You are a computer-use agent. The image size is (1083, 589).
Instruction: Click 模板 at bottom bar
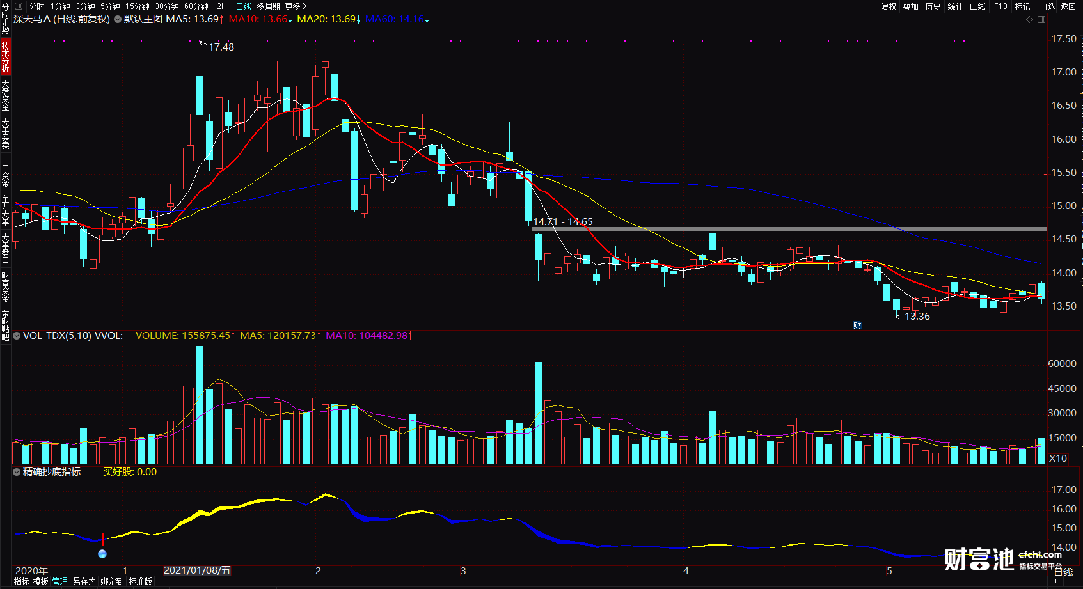(x=41, y=581)
